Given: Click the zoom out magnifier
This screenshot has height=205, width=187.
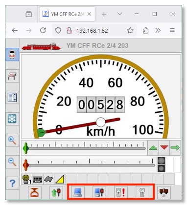Looking at the screenshot, I should pyautogui.click(x=12, y=162).
